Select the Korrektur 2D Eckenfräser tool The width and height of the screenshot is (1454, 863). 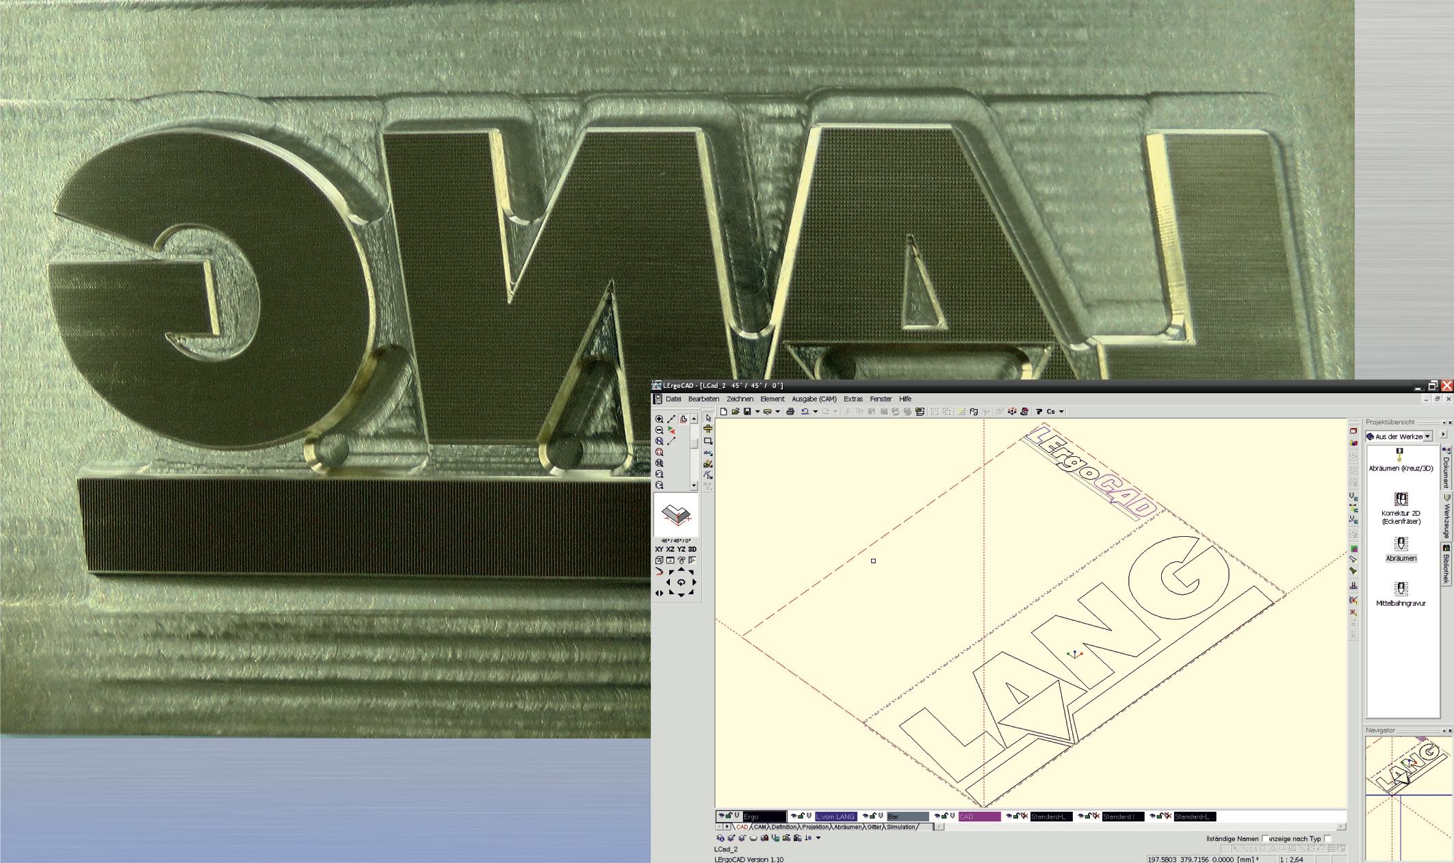pyautogui.click(x=1401, y=499)
